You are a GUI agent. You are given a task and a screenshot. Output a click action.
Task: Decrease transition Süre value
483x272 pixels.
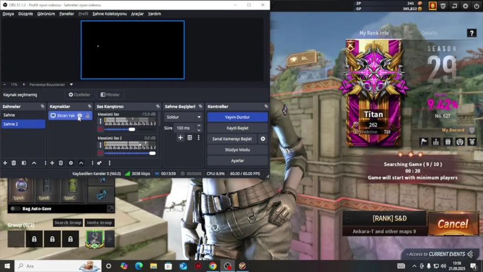199,130
